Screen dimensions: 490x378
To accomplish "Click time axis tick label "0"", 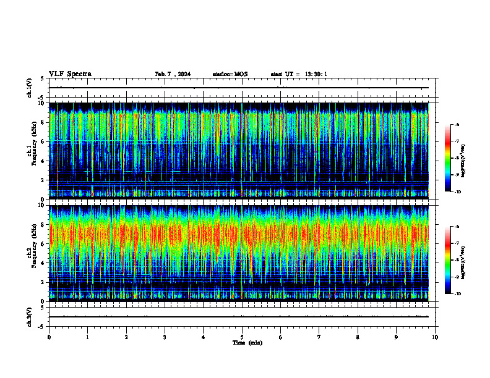I will pyautogui.click(x=49, y=337).
